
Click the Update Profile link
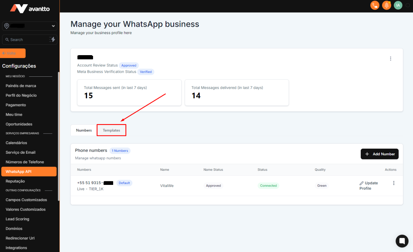369,185
